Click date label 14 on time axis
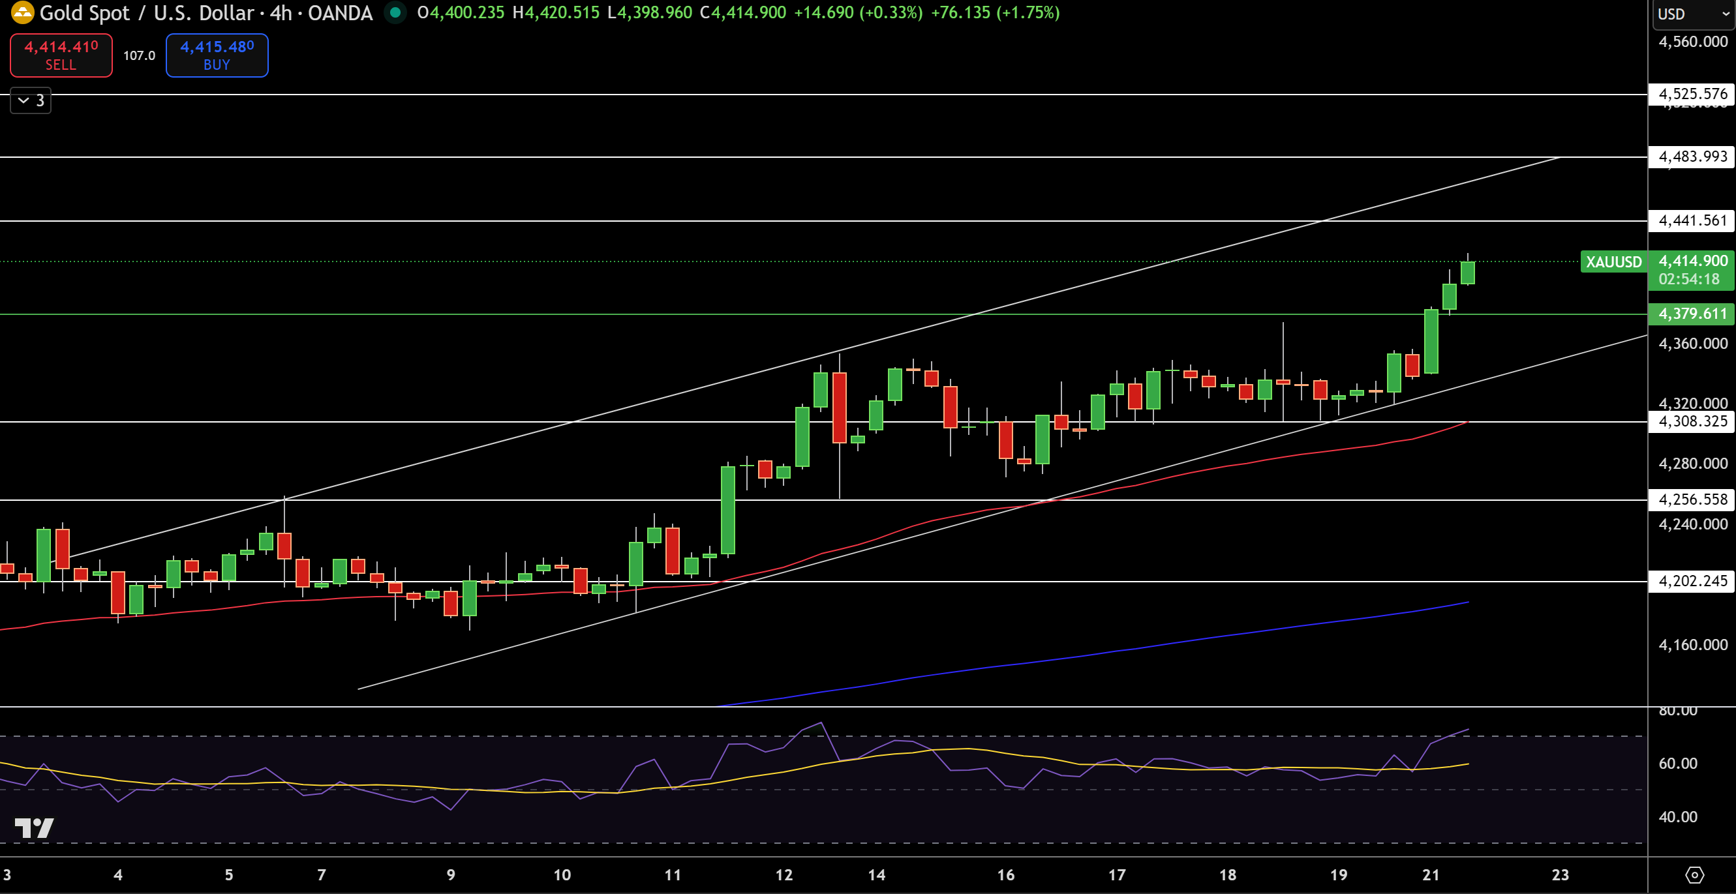Image resolution: width=1736 pixels, height=894 pixels. [x=876, y=874]
